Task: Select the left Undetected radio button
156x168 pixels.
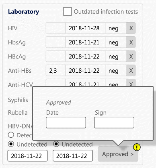Action: 11,144
